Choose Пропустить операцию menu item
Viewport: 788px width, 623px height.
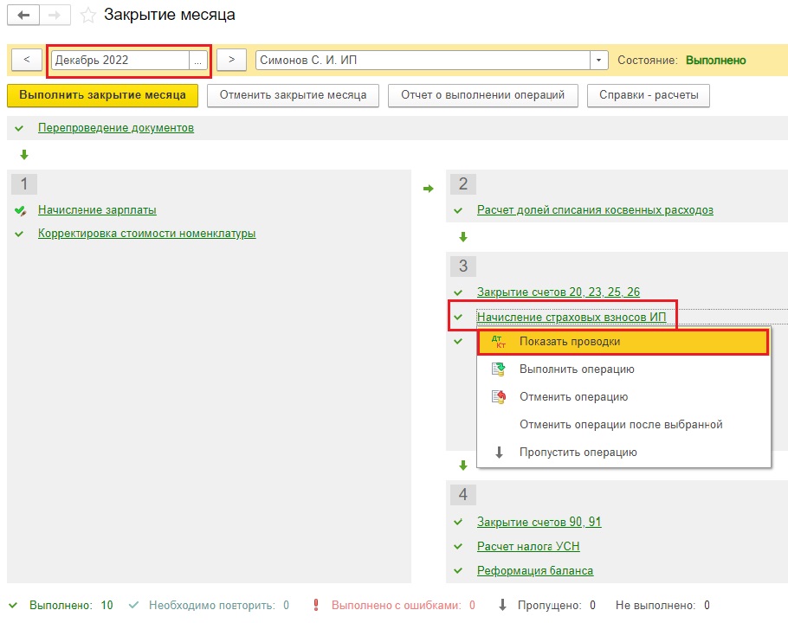pos(623,453)
